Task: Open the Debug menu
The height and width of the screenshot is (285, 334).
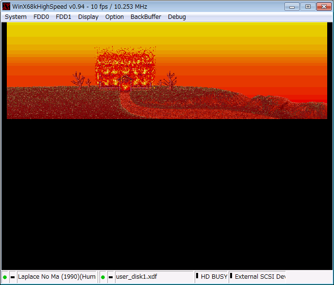Action: (177, 17)
